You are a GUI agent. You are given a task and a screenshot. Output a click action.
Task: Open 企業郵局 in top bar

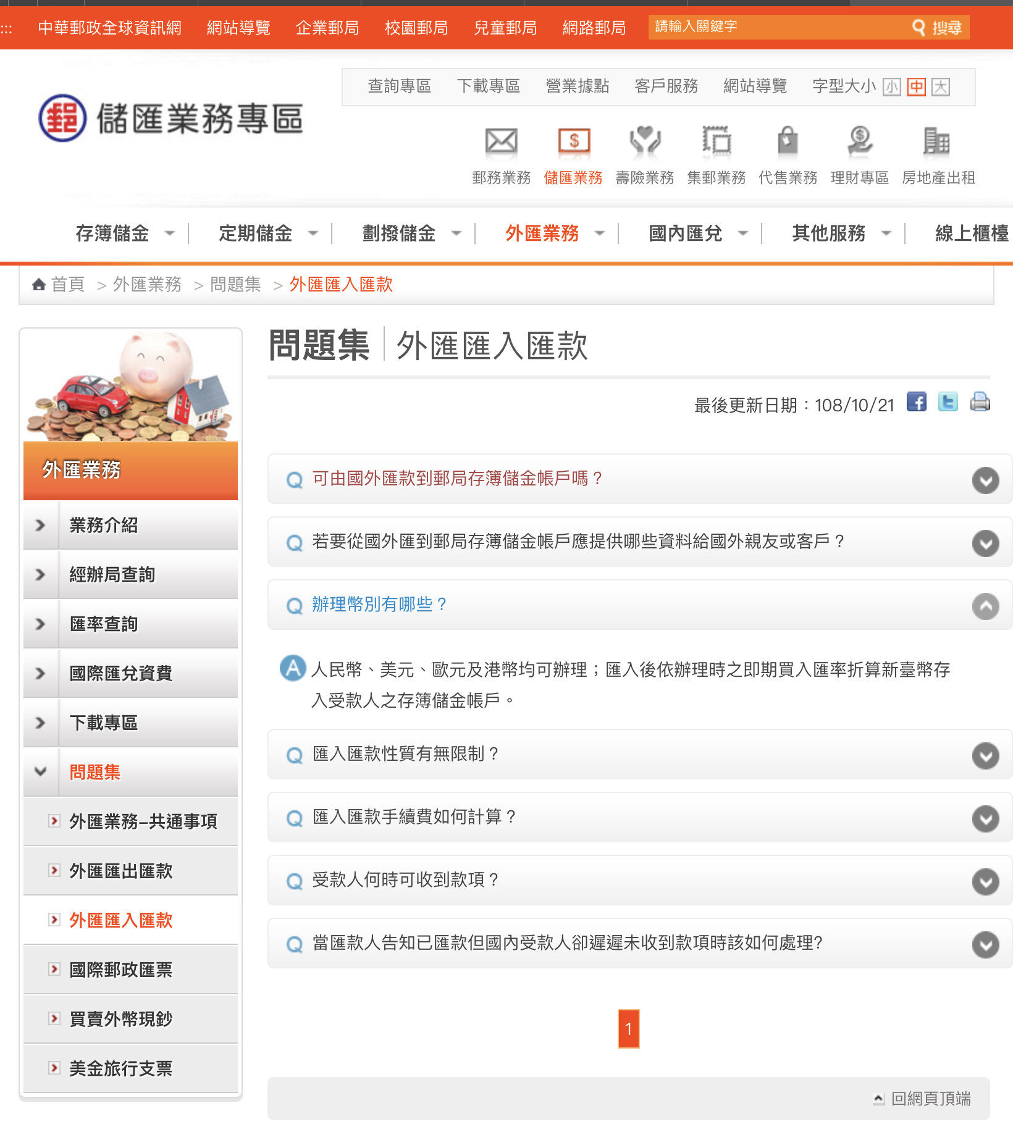(327, 28)
